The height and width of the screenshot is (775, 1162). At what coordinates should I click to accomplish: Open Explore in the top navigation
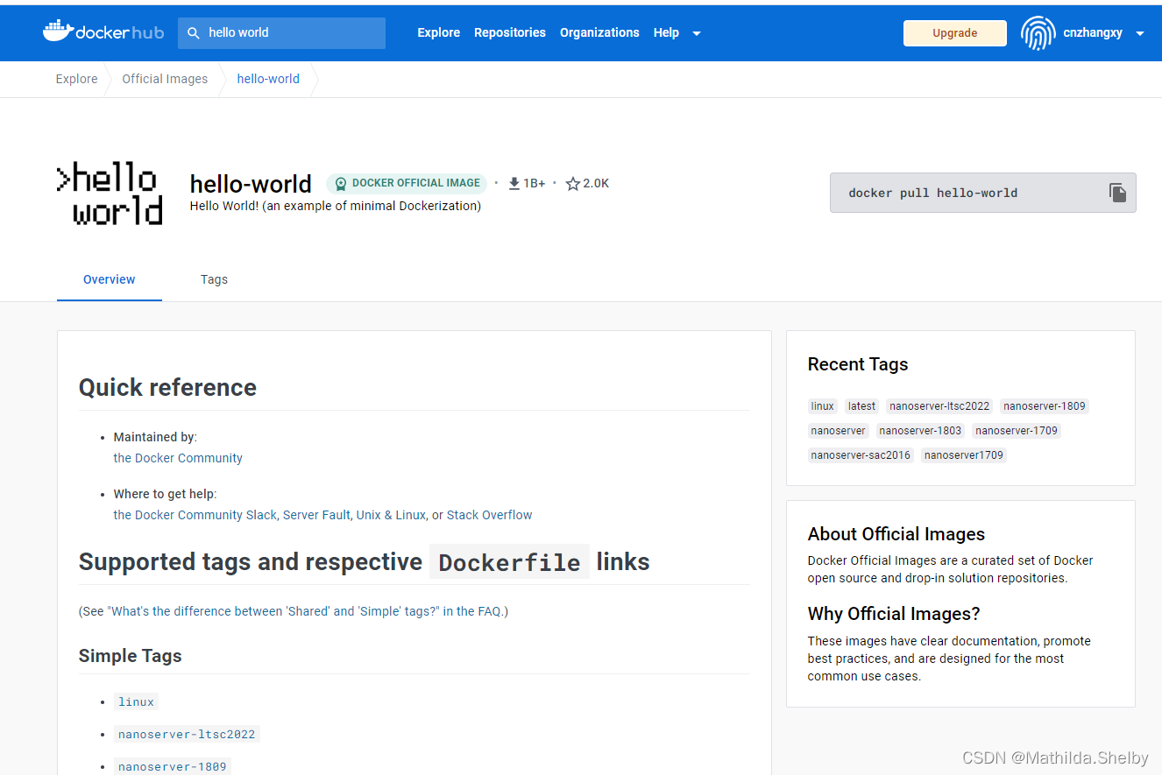[439, 32]
